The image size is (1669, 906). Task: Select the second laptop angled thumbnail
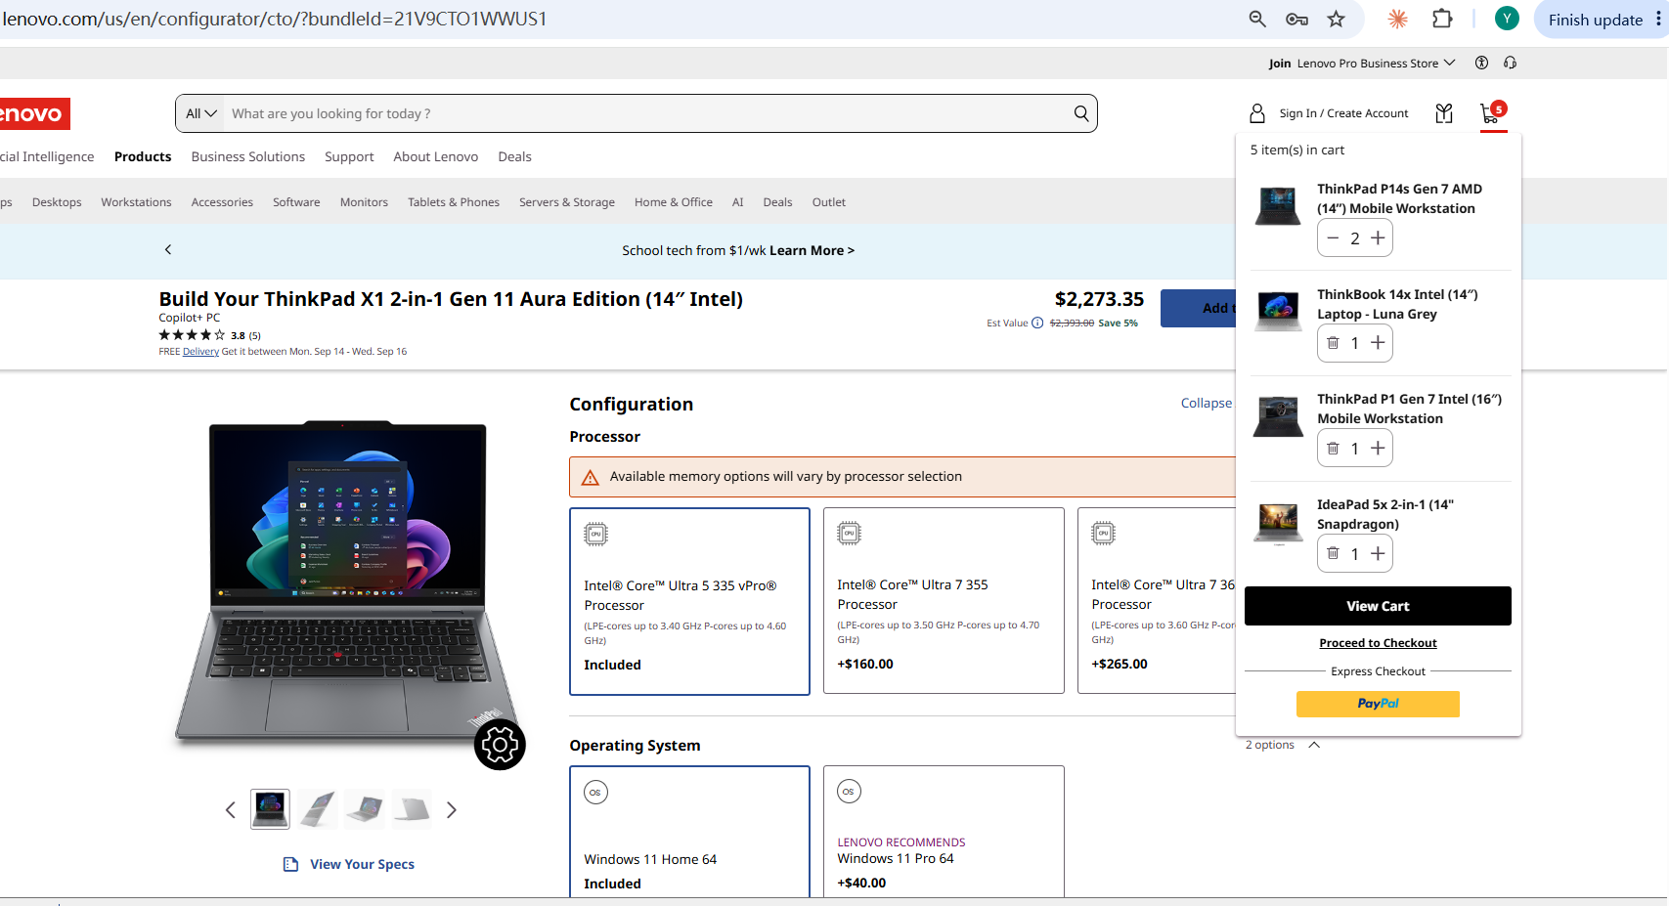click(x=318, y=809)
